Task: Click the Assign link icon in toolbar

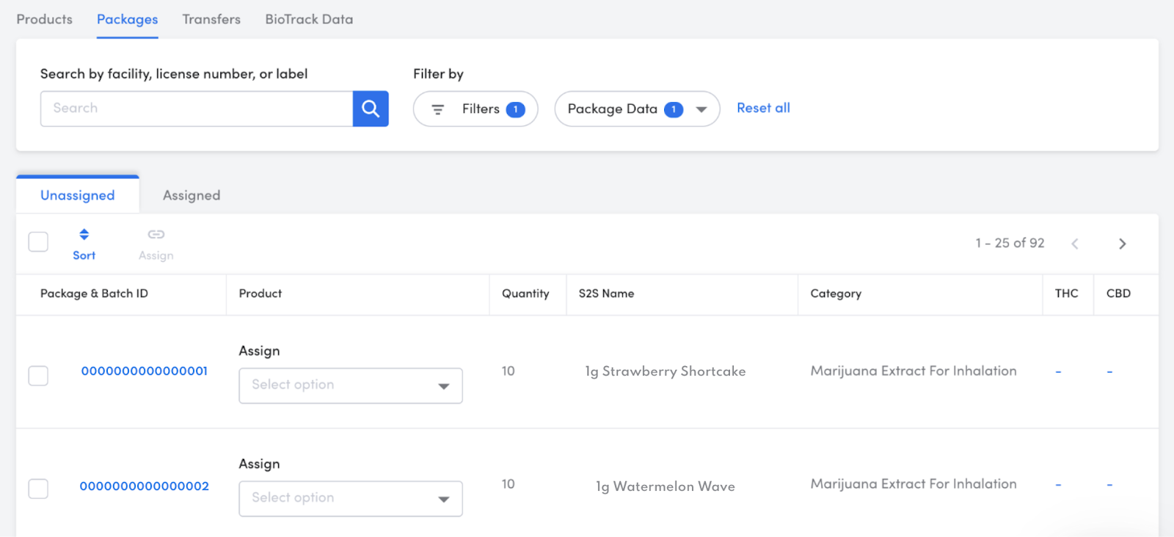Action: (156, 235)
